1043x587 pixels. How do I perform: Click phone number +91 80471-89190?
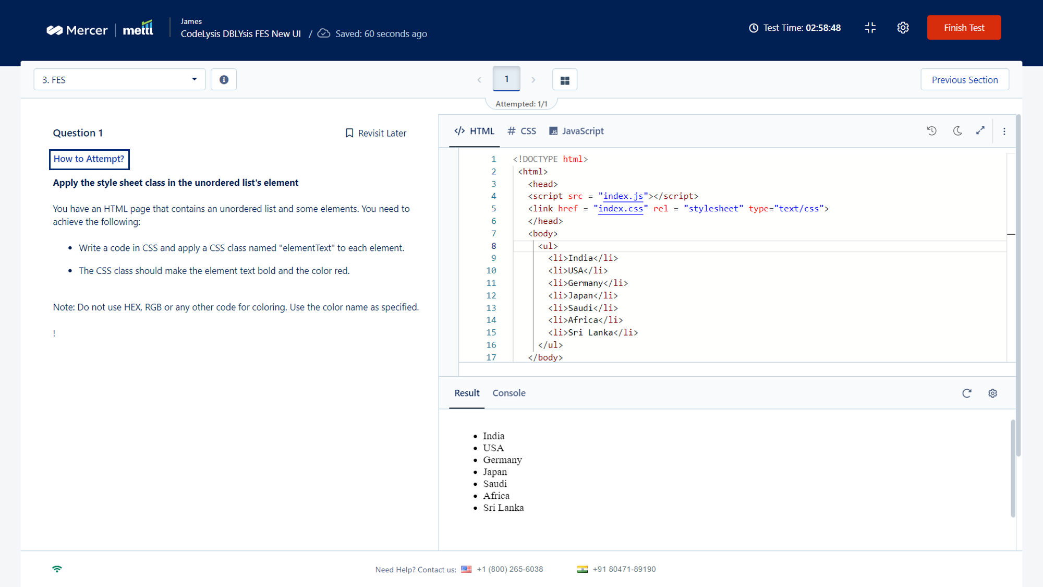click(x=624, y=569)
